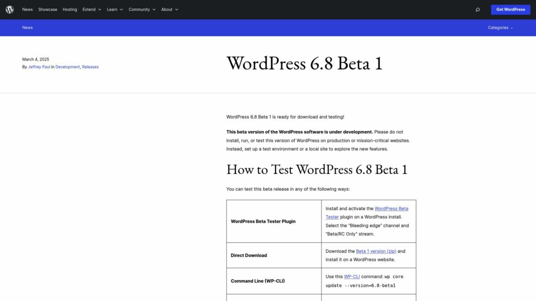Screen dimensions: 536x301
Task: Expand the About menu
Action: [170, 9]
